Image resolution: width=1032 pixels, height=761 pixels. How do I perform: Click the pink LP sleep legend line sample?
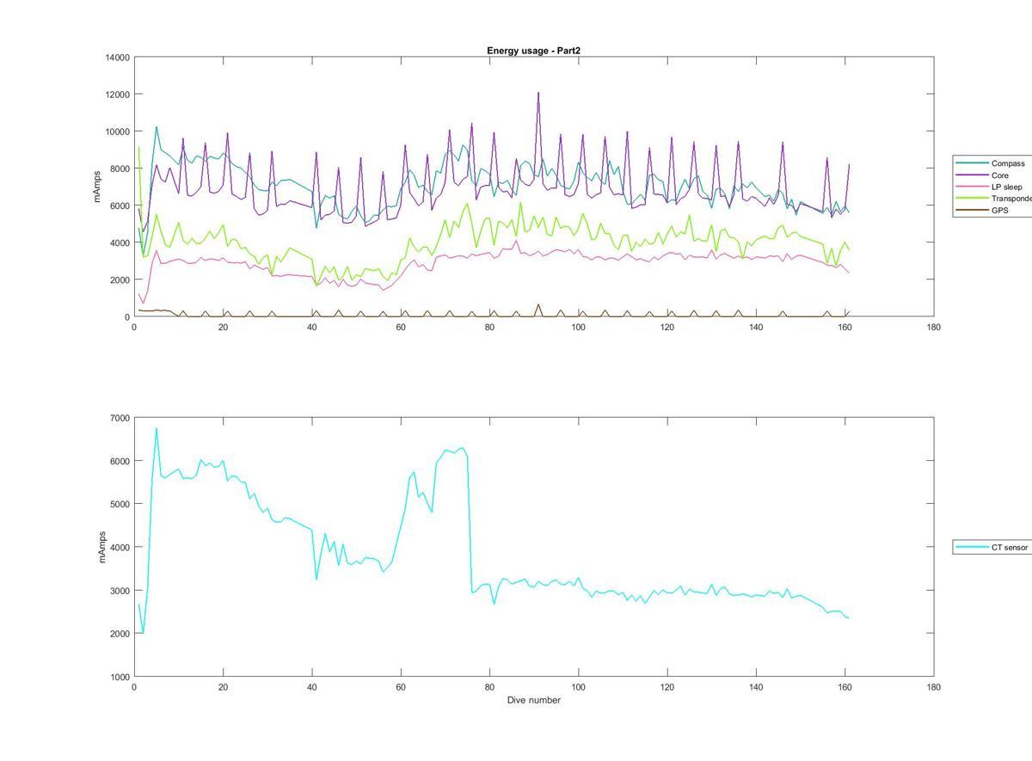972,187
